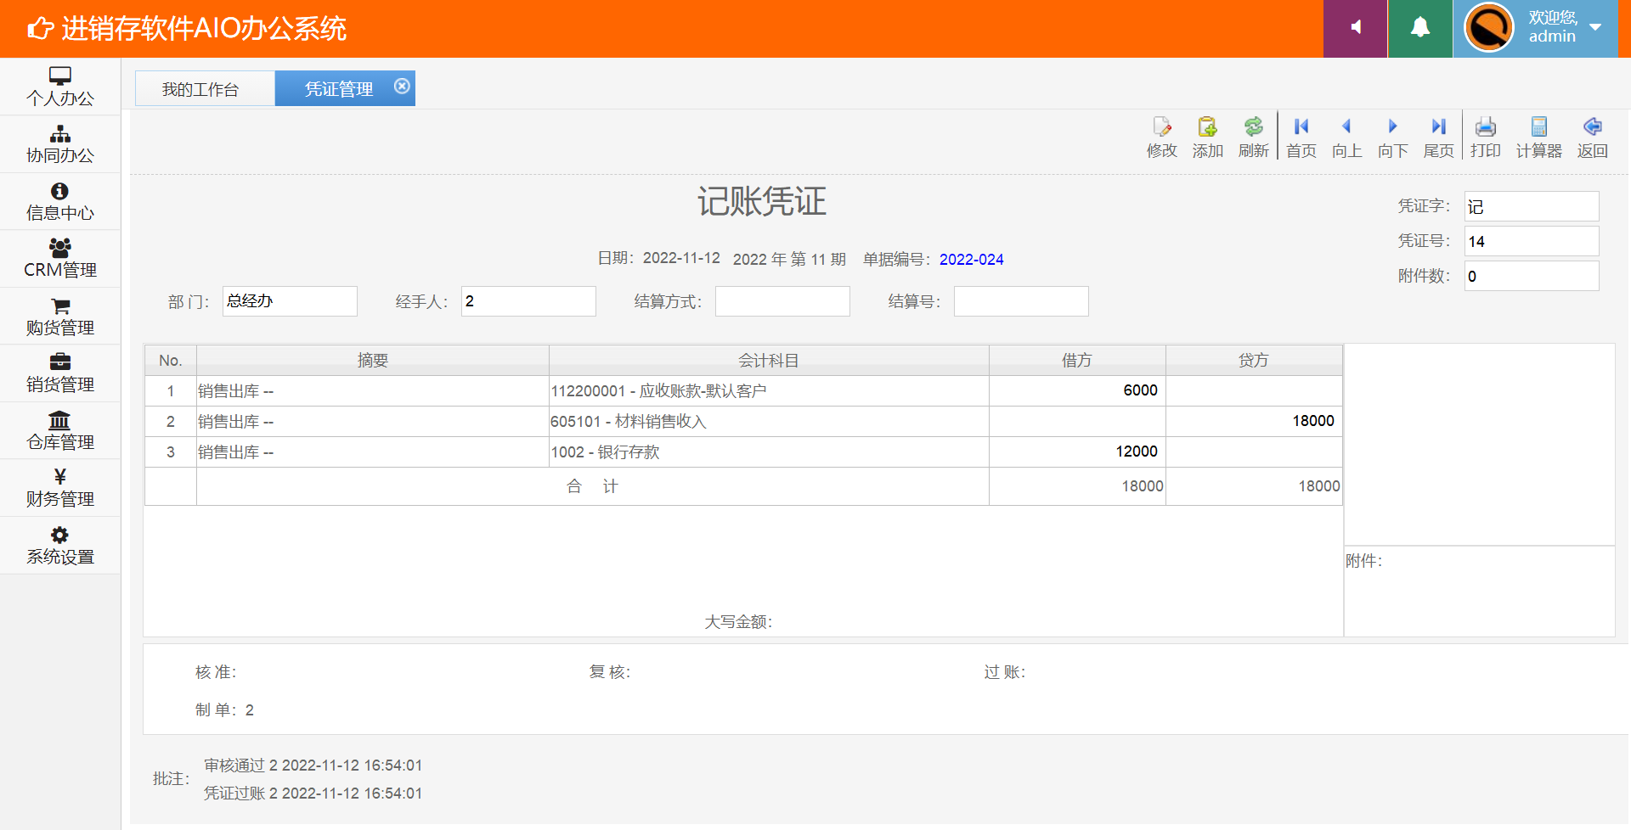The image size is (1631, 830).
Task: Click the 凭证字 input field
Action: click(1532, 206)
